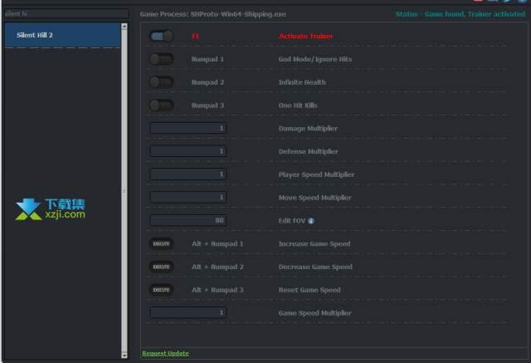This screenshot has width=531, height=363.
Task: Click the Game Process name text
Action: click(x=213, y=14)
